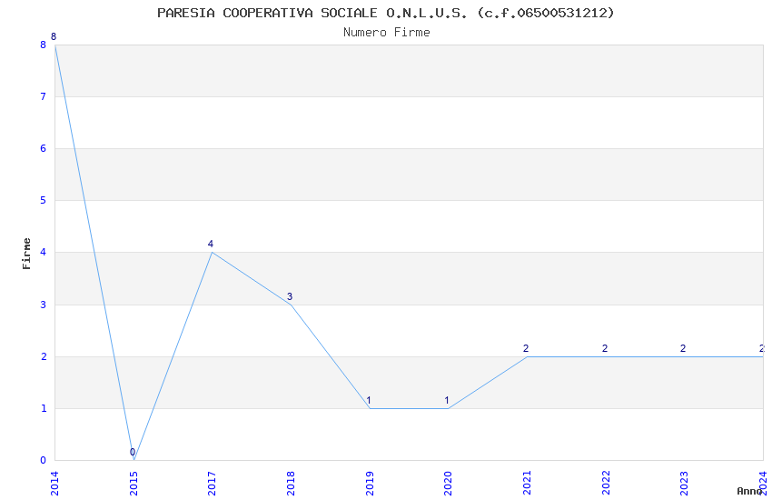
Task: Select the 2014 data point labeled 8
Action: point(55,45)
